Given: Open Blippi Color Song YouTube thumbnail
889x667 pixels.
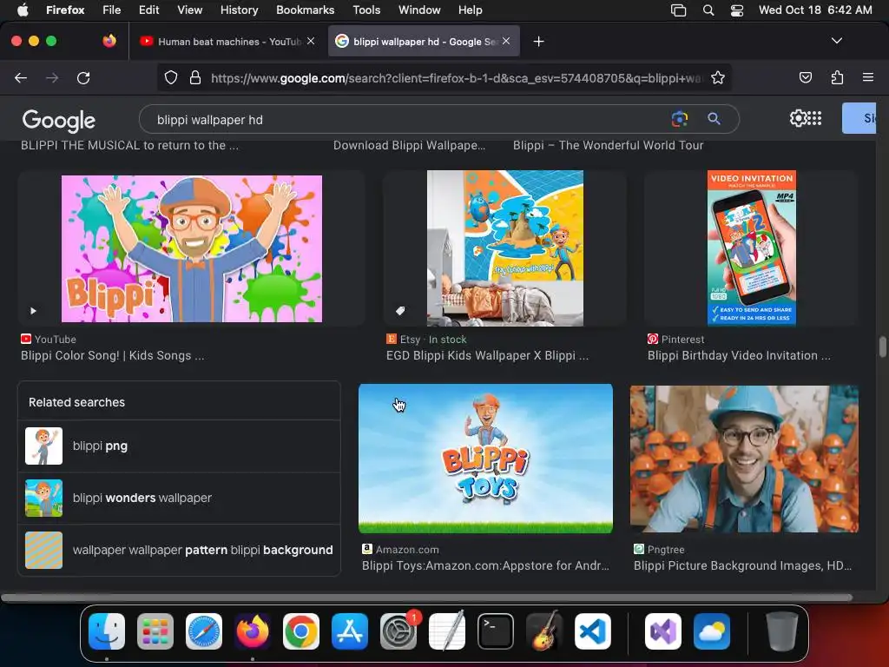Looking at the screenshot, I should click(192, 248).
